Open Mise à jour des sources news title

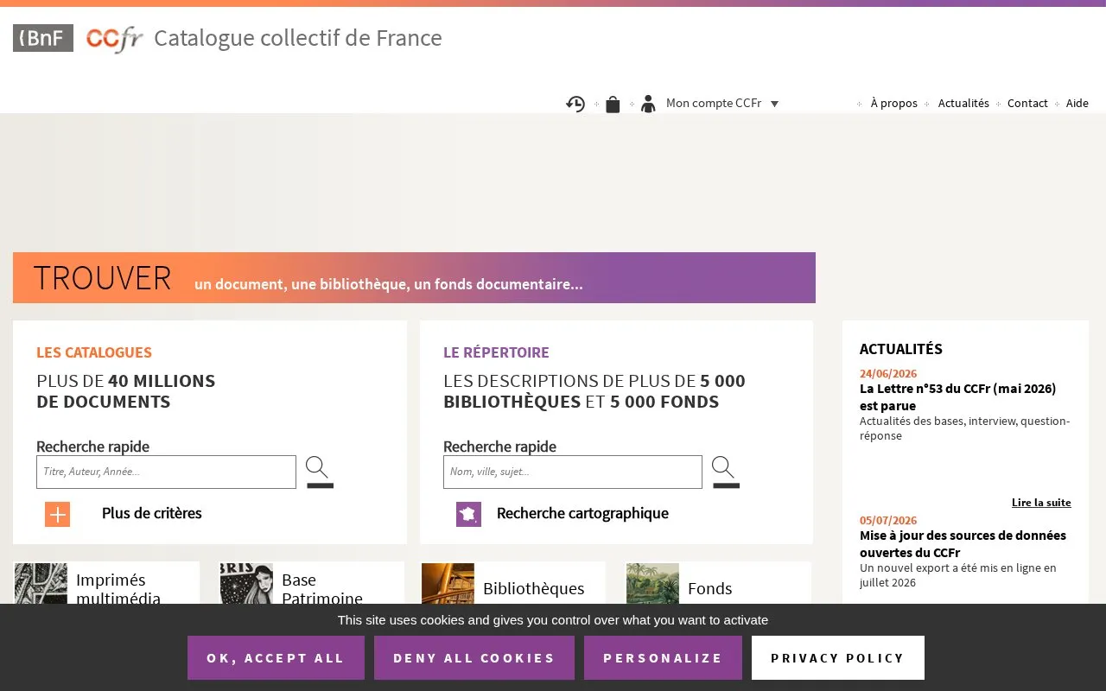(963, 544)
